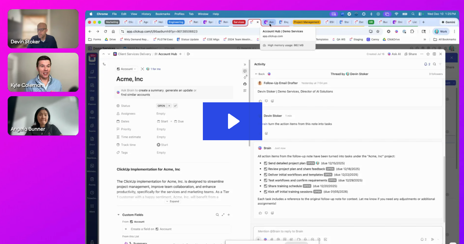
Task: Reload the page in Chrome
Action: tap(106, 31)
